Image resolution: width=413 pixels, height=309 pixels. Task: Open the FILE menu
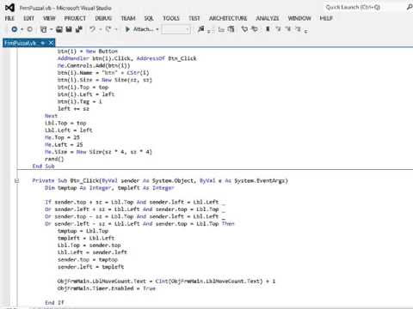pos(9,18)
